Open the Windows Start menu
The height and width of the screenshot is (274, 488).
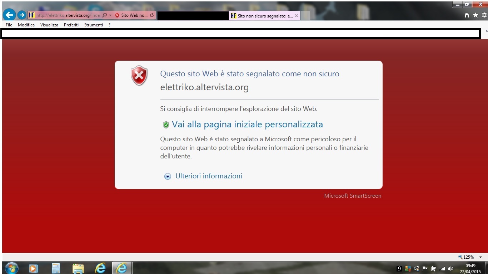11,268
